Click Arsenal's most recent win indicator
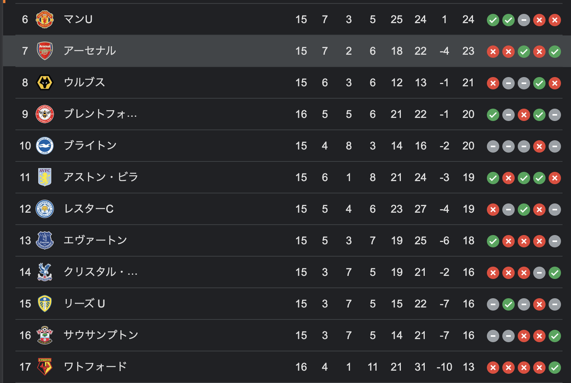This screenshot has width=571, height=383. click(555, 52)
